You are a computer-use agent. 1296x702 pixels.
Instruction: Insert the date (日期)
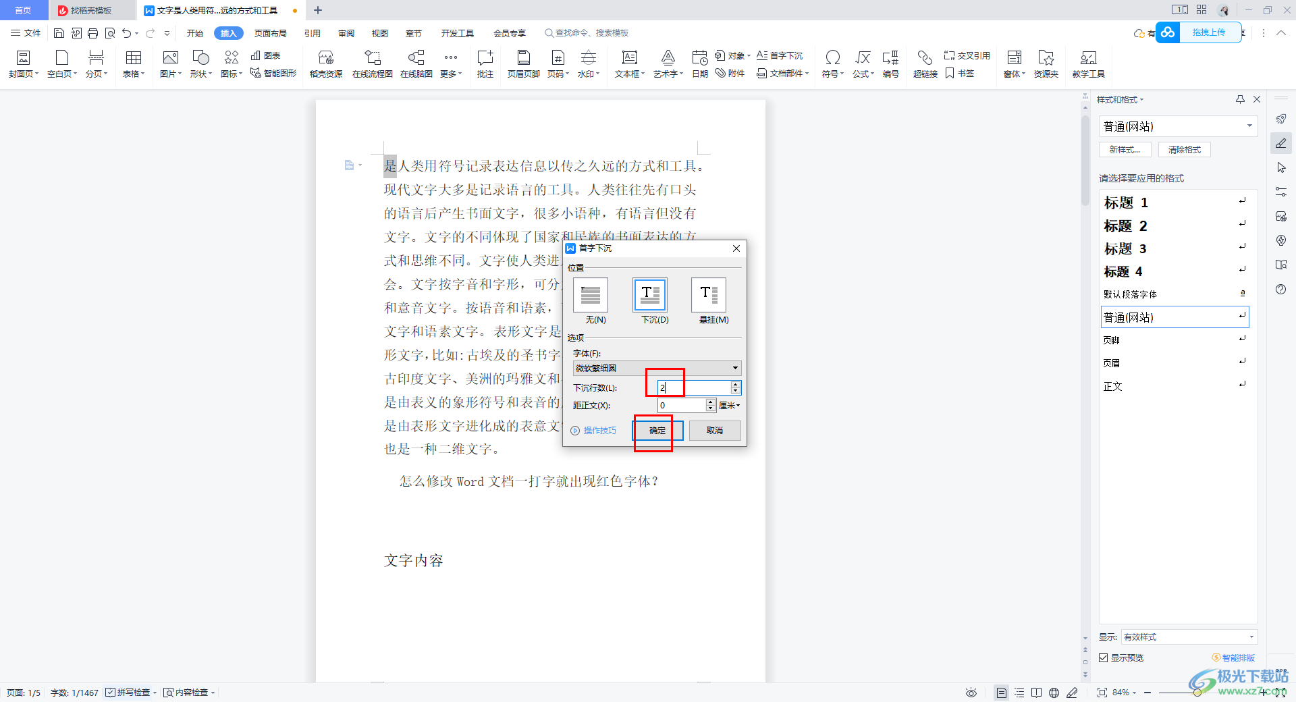coord(699,64)
